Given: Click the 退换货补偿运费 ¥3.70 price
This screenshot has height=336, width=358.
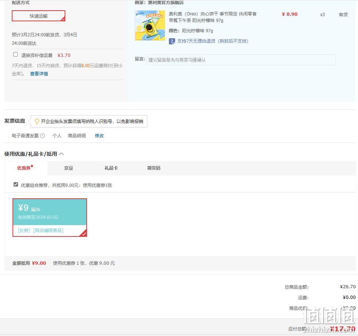Looking at the screenshot, I should pos(64,55).
